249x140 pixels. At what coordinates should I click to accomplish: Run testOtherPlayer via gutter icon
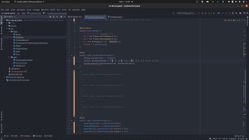tap(72, 121)
